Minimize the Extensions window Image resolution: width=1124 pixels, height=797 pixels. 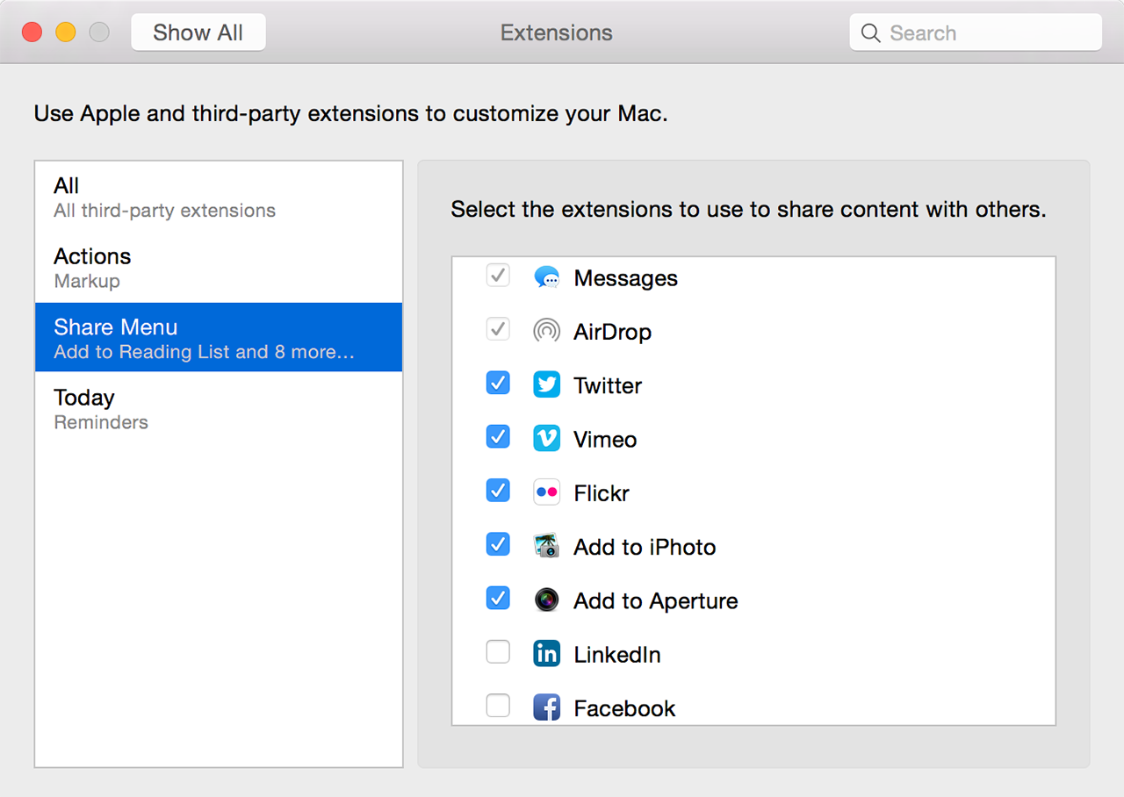pyautogui.click(x=66, y=32)
